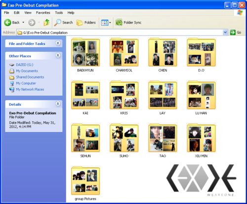Click the LU HAN folder name label
Image resolution: width=247 pixels, height=204 pixels.
(201, 113)
